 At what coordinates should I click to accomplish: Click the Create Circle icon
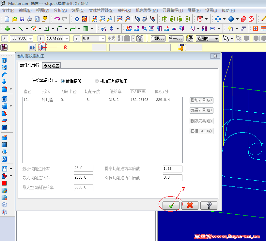coord(34,29)
